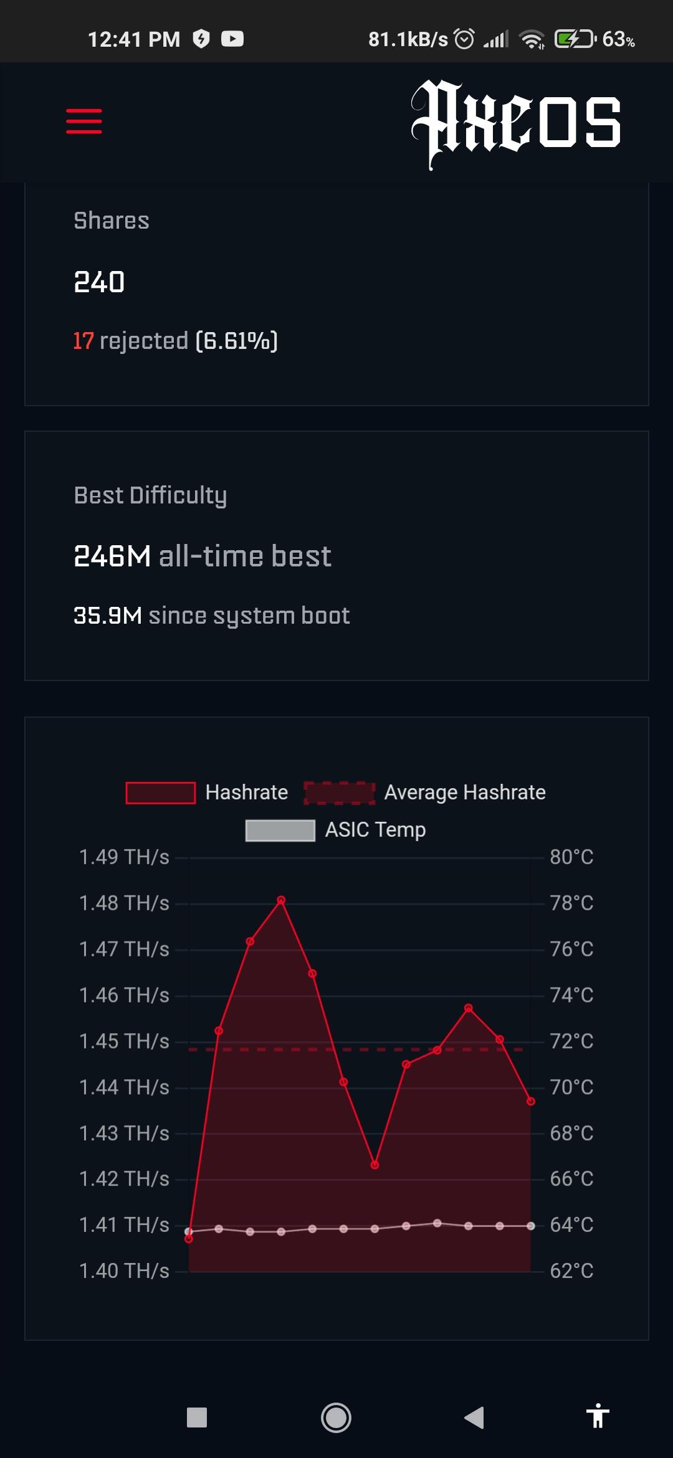
Task: Tap the 72°C axis label
Action: (x=571, y=1041)
